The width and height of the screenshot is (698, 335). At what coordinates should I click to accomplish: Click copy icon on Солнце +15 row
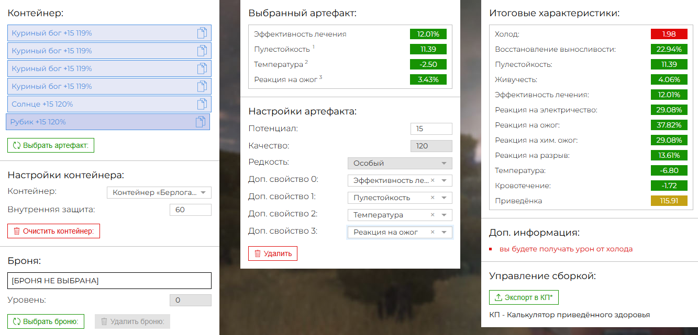(x=202, y=104)
